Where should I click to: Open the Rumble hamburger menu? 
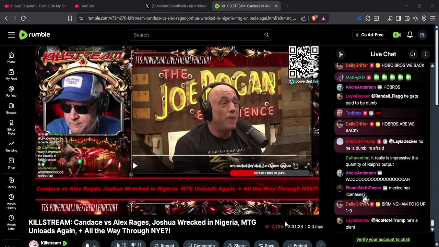(11, 35)
